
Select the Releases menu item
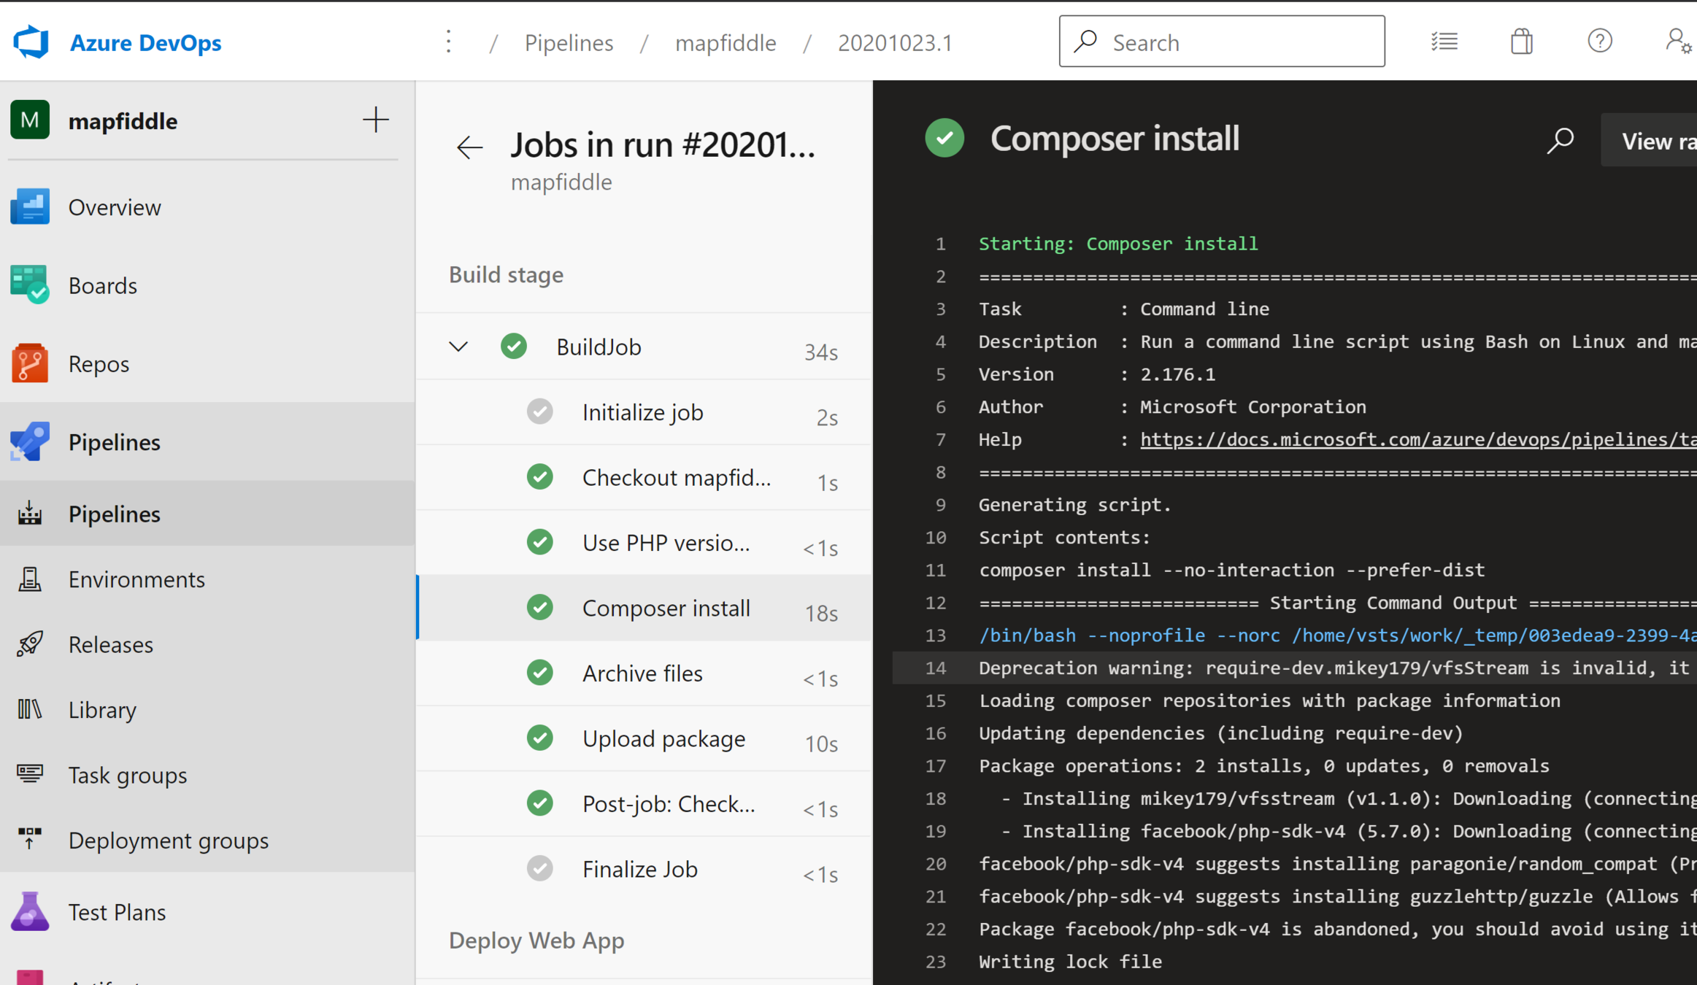pos(111,644)
